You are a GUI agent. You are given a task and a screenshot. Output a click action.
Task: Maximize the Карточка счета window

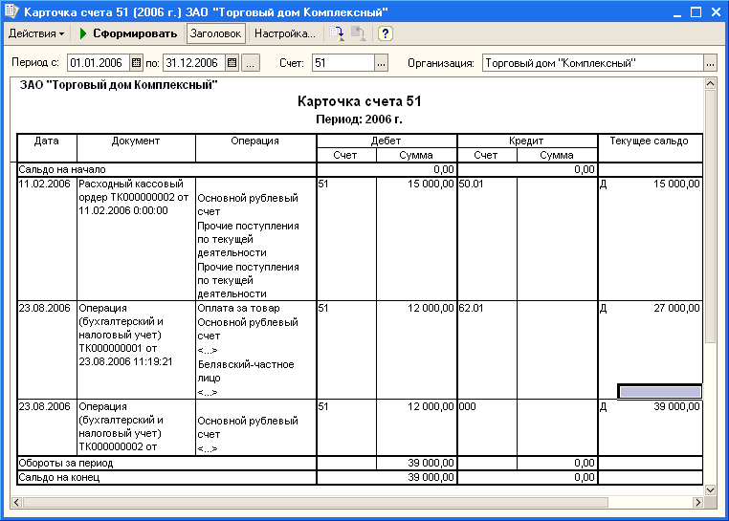coord(696,12)
